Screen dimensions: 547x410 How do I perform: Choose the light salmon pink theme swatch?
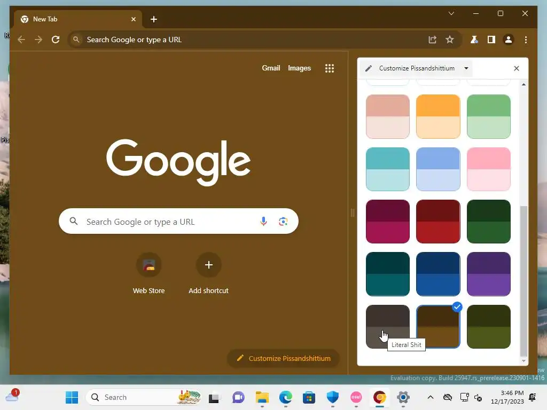[388, 116]
